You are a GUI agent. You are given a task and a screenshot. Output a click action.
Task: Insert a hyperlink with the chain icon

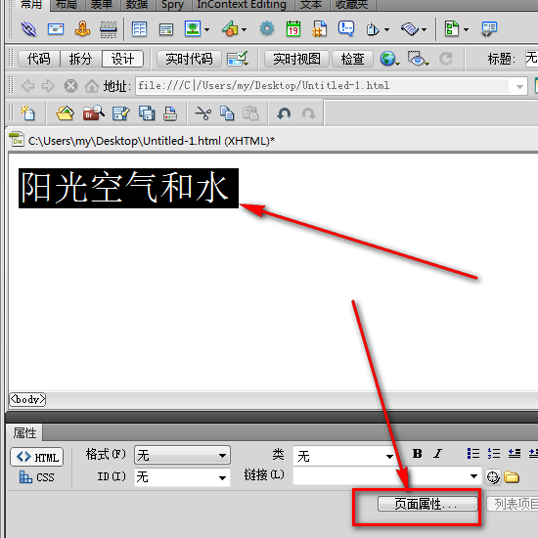[x=28, y=28]
